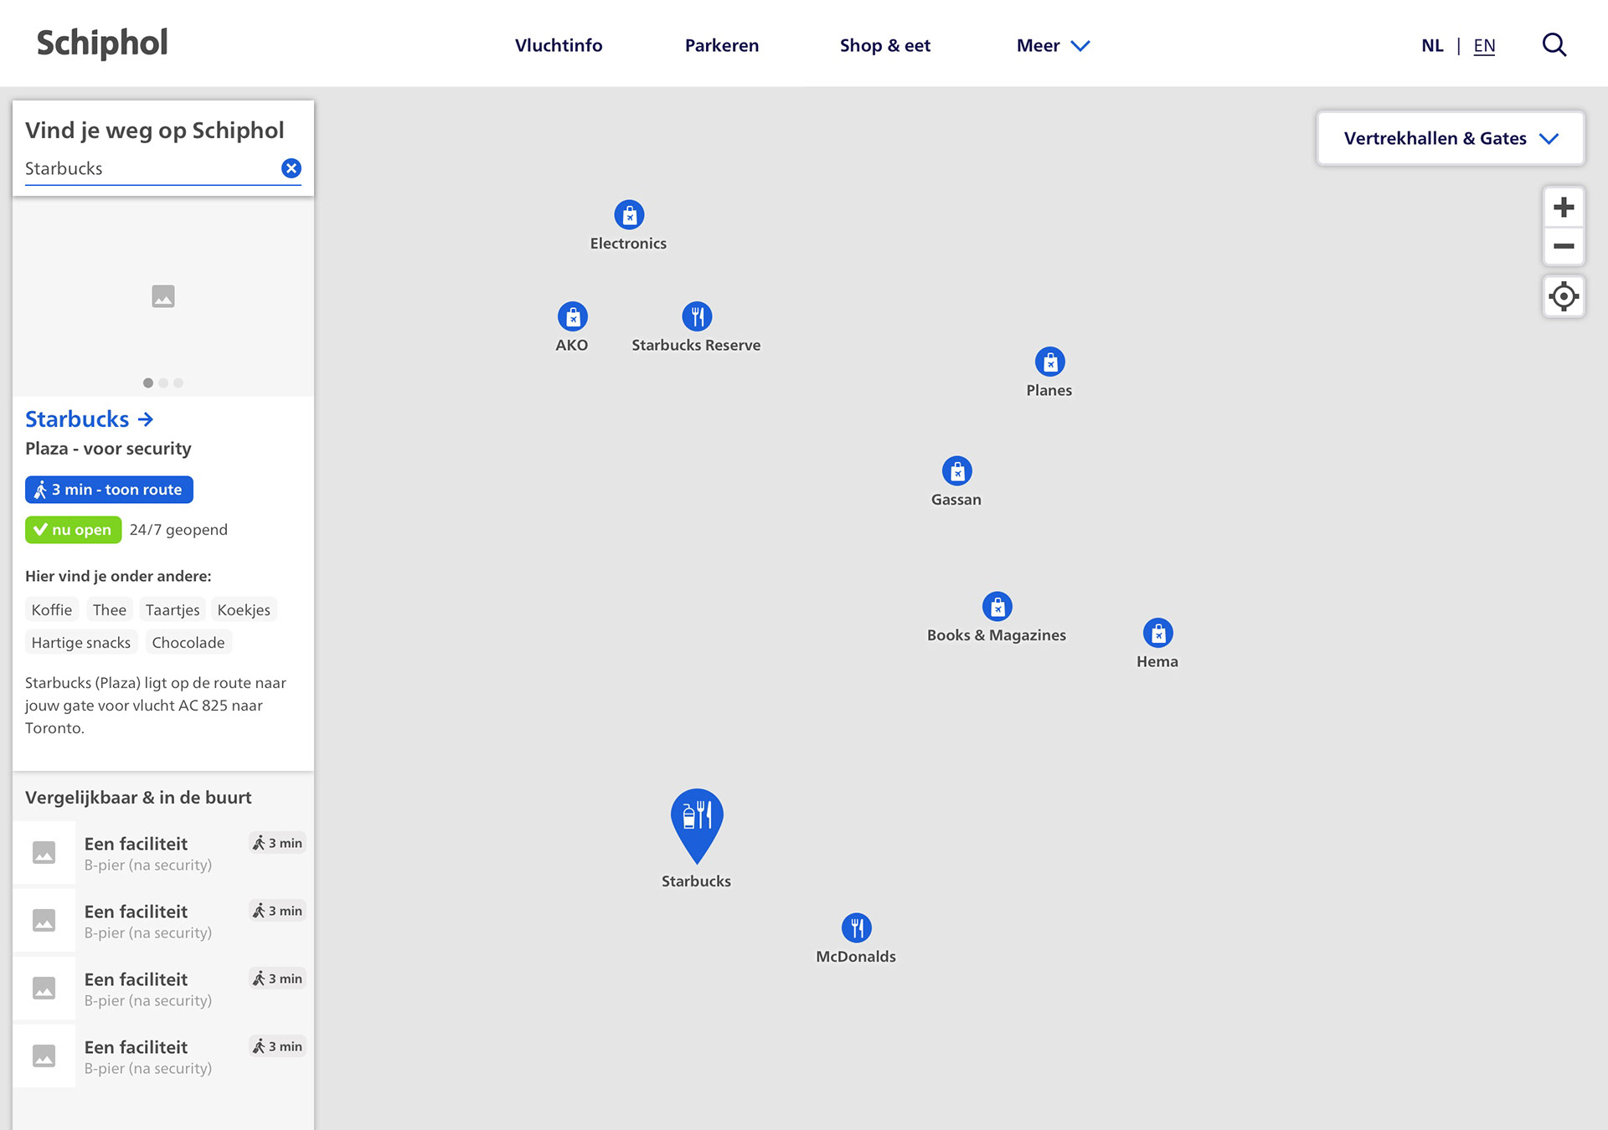Zoom in on the map
The width and height of the screenshot is (1608, 1130).
coord(1564,207)
